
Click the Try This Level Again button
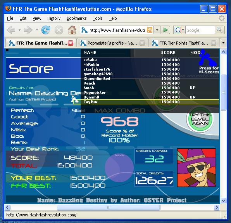pyautogui.click(x=200, y=119)
